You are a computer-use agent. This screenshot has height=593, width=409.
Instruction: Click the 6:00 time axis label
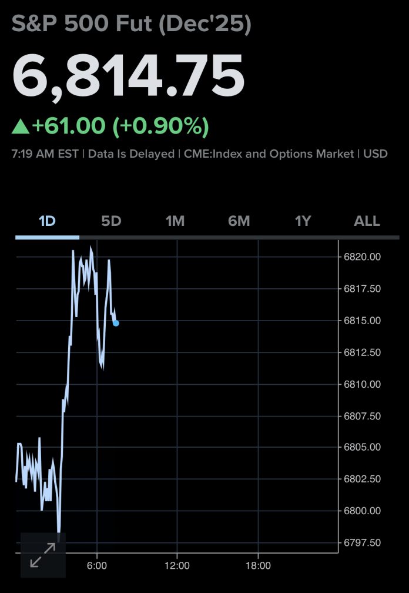coord(96,566)
